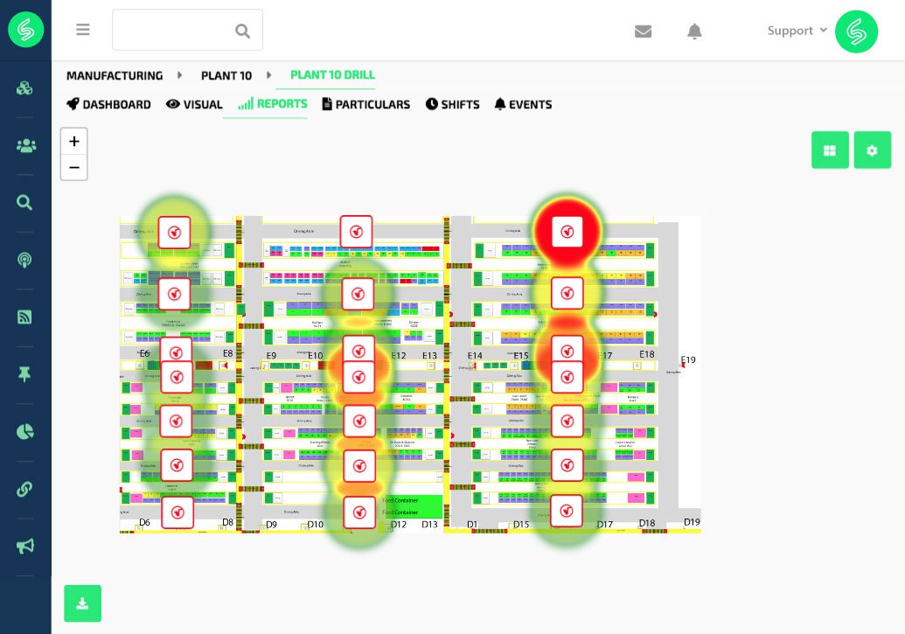Image resolution: width=905 pixels, height=634 pixels.
Task: Open the podcast beacon sidebar icon
Action: click(24, 261)
